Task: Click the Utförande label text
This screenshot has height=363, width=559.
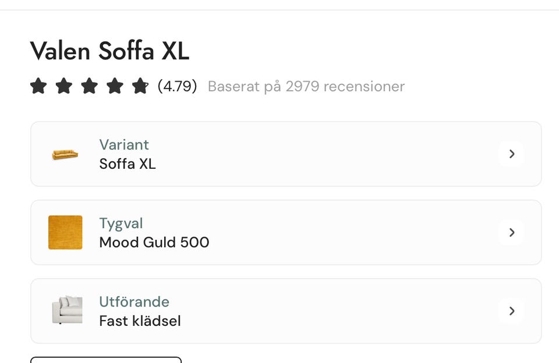Action: (134, 302)
